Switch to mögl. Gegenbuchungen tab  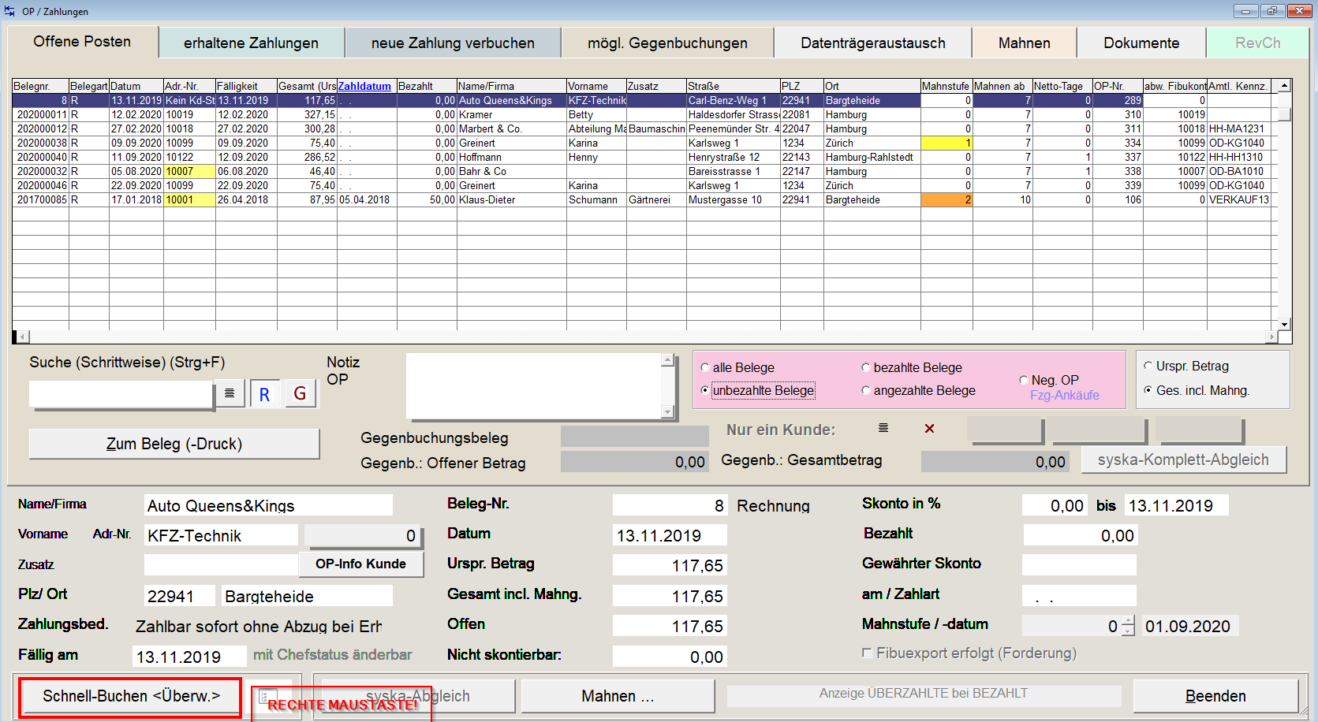pos(667,43)
